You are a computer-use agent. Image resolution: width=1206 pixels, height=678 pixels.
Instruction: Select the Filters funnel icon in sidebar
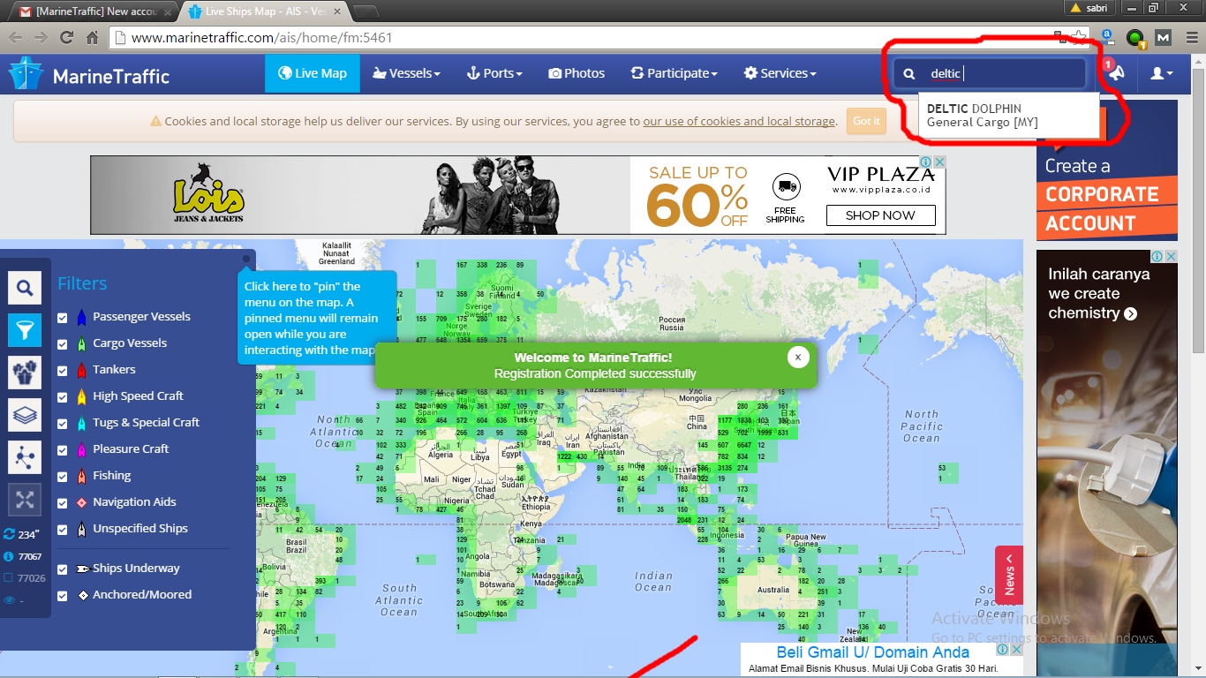25,330
